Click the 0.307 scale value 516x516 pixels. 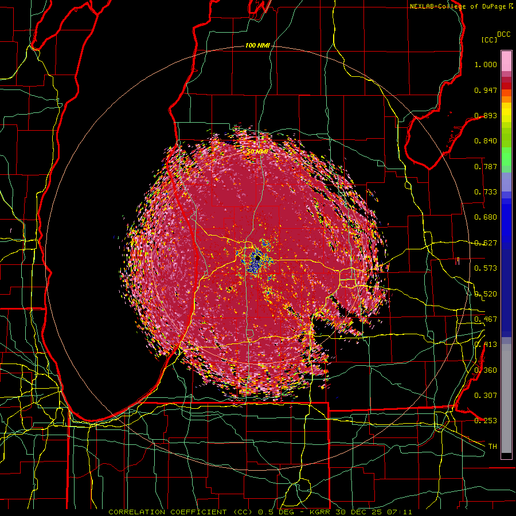pos(486,396)
